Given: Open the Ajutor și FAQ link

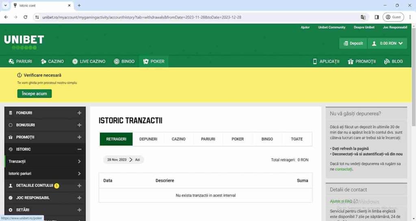Looking at the screenshot, I should click(x=344, y=201).
